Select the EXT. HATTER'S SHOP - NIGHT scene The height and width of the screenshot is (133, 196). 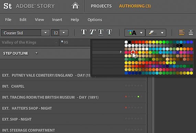[x=73, y=108]
